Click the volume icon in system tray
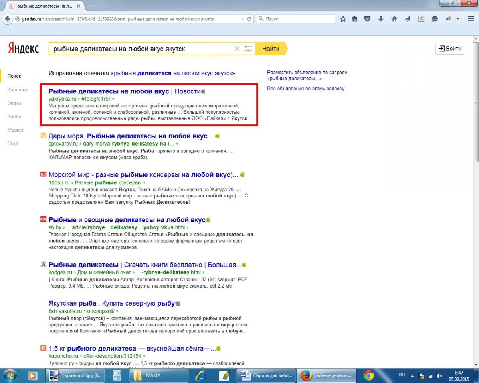Screen dimensions: 479x383 pos(439,376)
